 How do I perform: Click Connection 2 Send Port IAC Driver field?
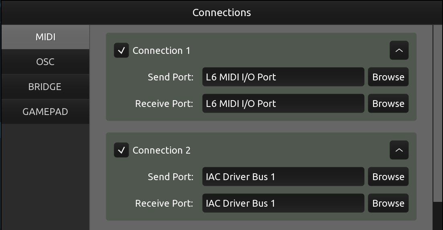[283, 177]
